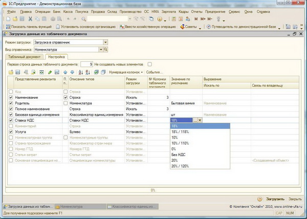Viewport: 307px width, 219px height.
Task: Switch to Классификатор единиц window in bottom bar
Action: (x=133, y=207)
